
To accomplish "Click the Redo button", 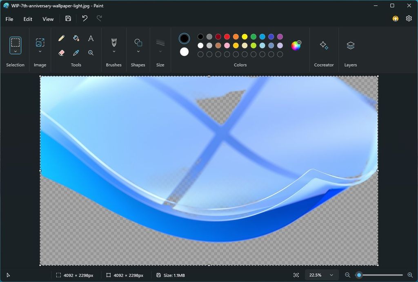I will (x=99, y=18).
